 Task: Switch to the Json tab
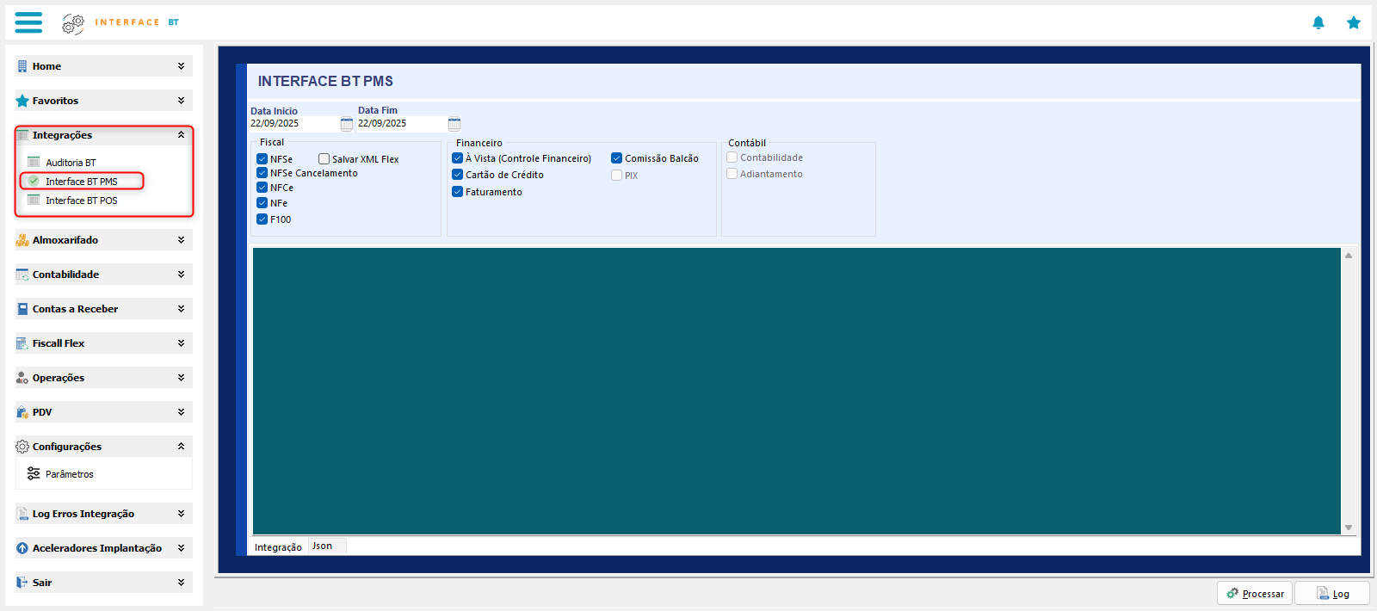click(x=326, y=546)
